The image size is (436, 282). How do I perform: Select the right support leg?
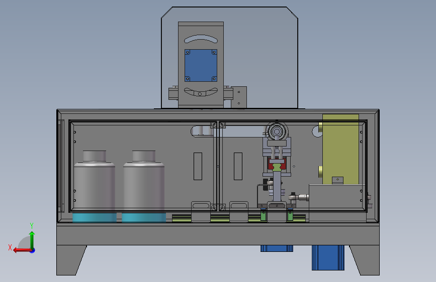click(366, 260)
